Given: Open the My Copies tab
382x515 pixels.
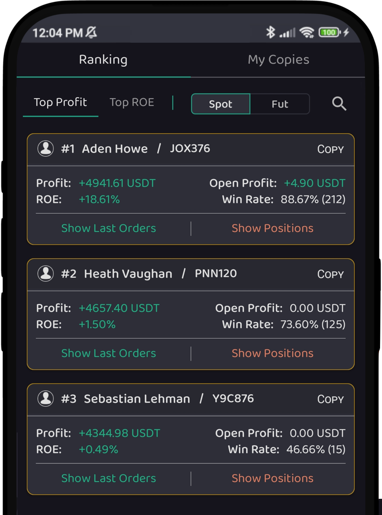Looking at the screenshot, I should coord(278,60).
